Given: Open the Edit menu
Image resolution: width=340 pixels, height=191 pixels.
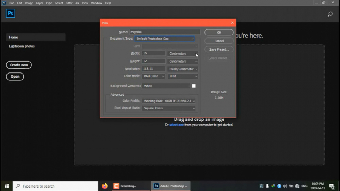Looking at the screenshot, I should [20, 3].
